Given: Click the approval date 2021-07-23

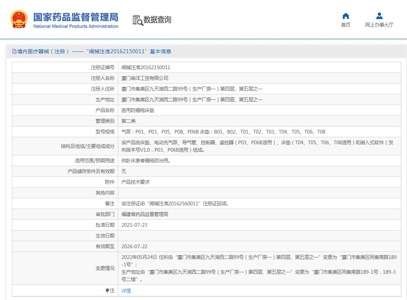Looking at the screenshot, I should pyautogui.click(x=135, y=225).
